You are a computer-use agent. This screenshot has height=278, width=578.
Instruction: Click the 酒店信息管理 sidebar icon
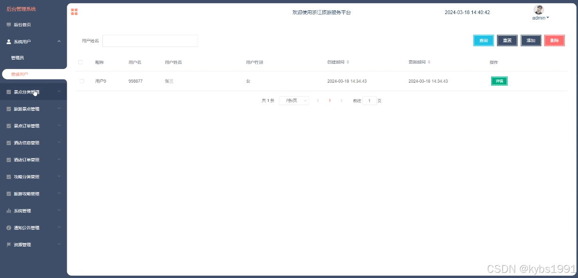point(8,143)
